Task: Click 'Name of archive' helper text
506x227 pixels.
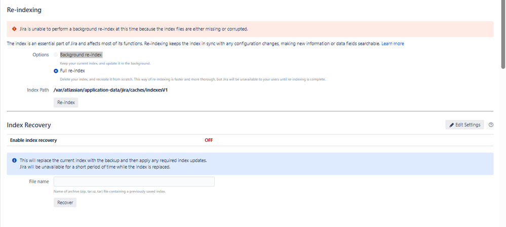Action: click(x=110, y=192)
